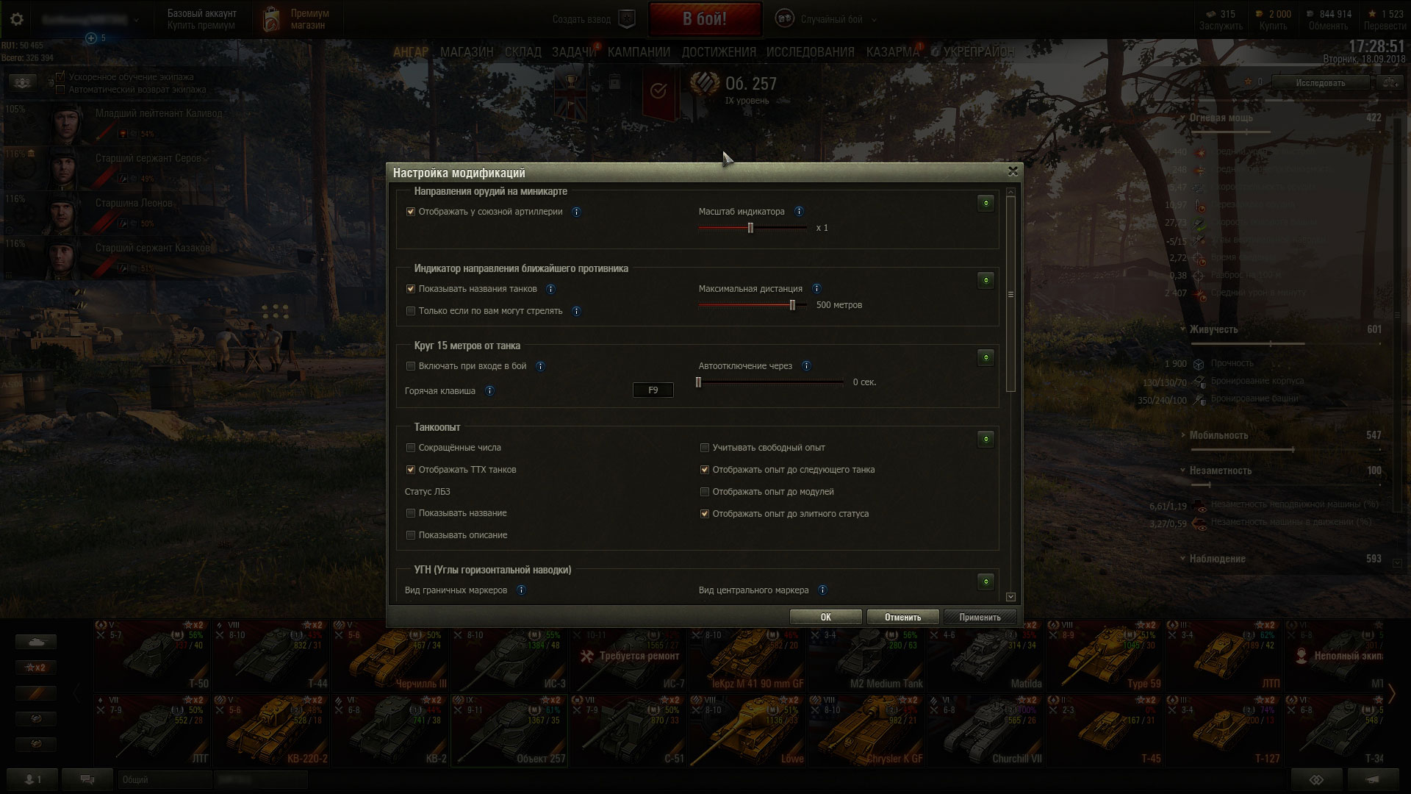Toggle green button of Танкоопыт section
This screenshot has width=1411, height=794.
[985, 439]
